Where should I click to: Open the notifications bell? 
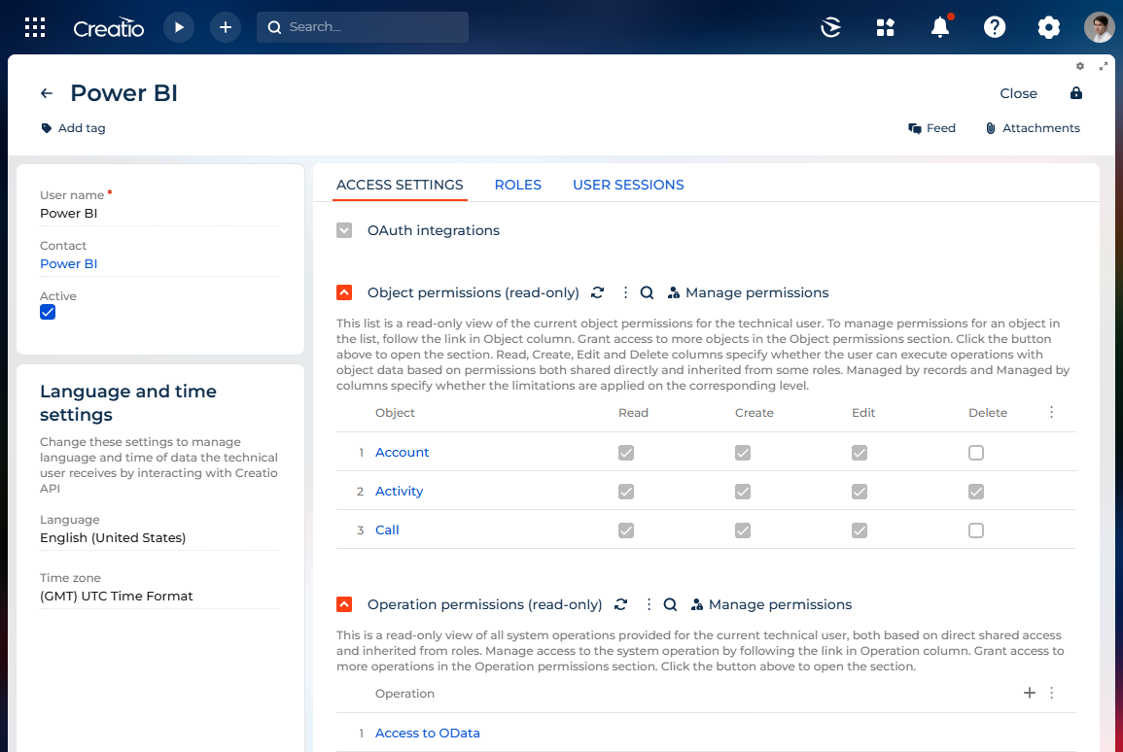939,27
